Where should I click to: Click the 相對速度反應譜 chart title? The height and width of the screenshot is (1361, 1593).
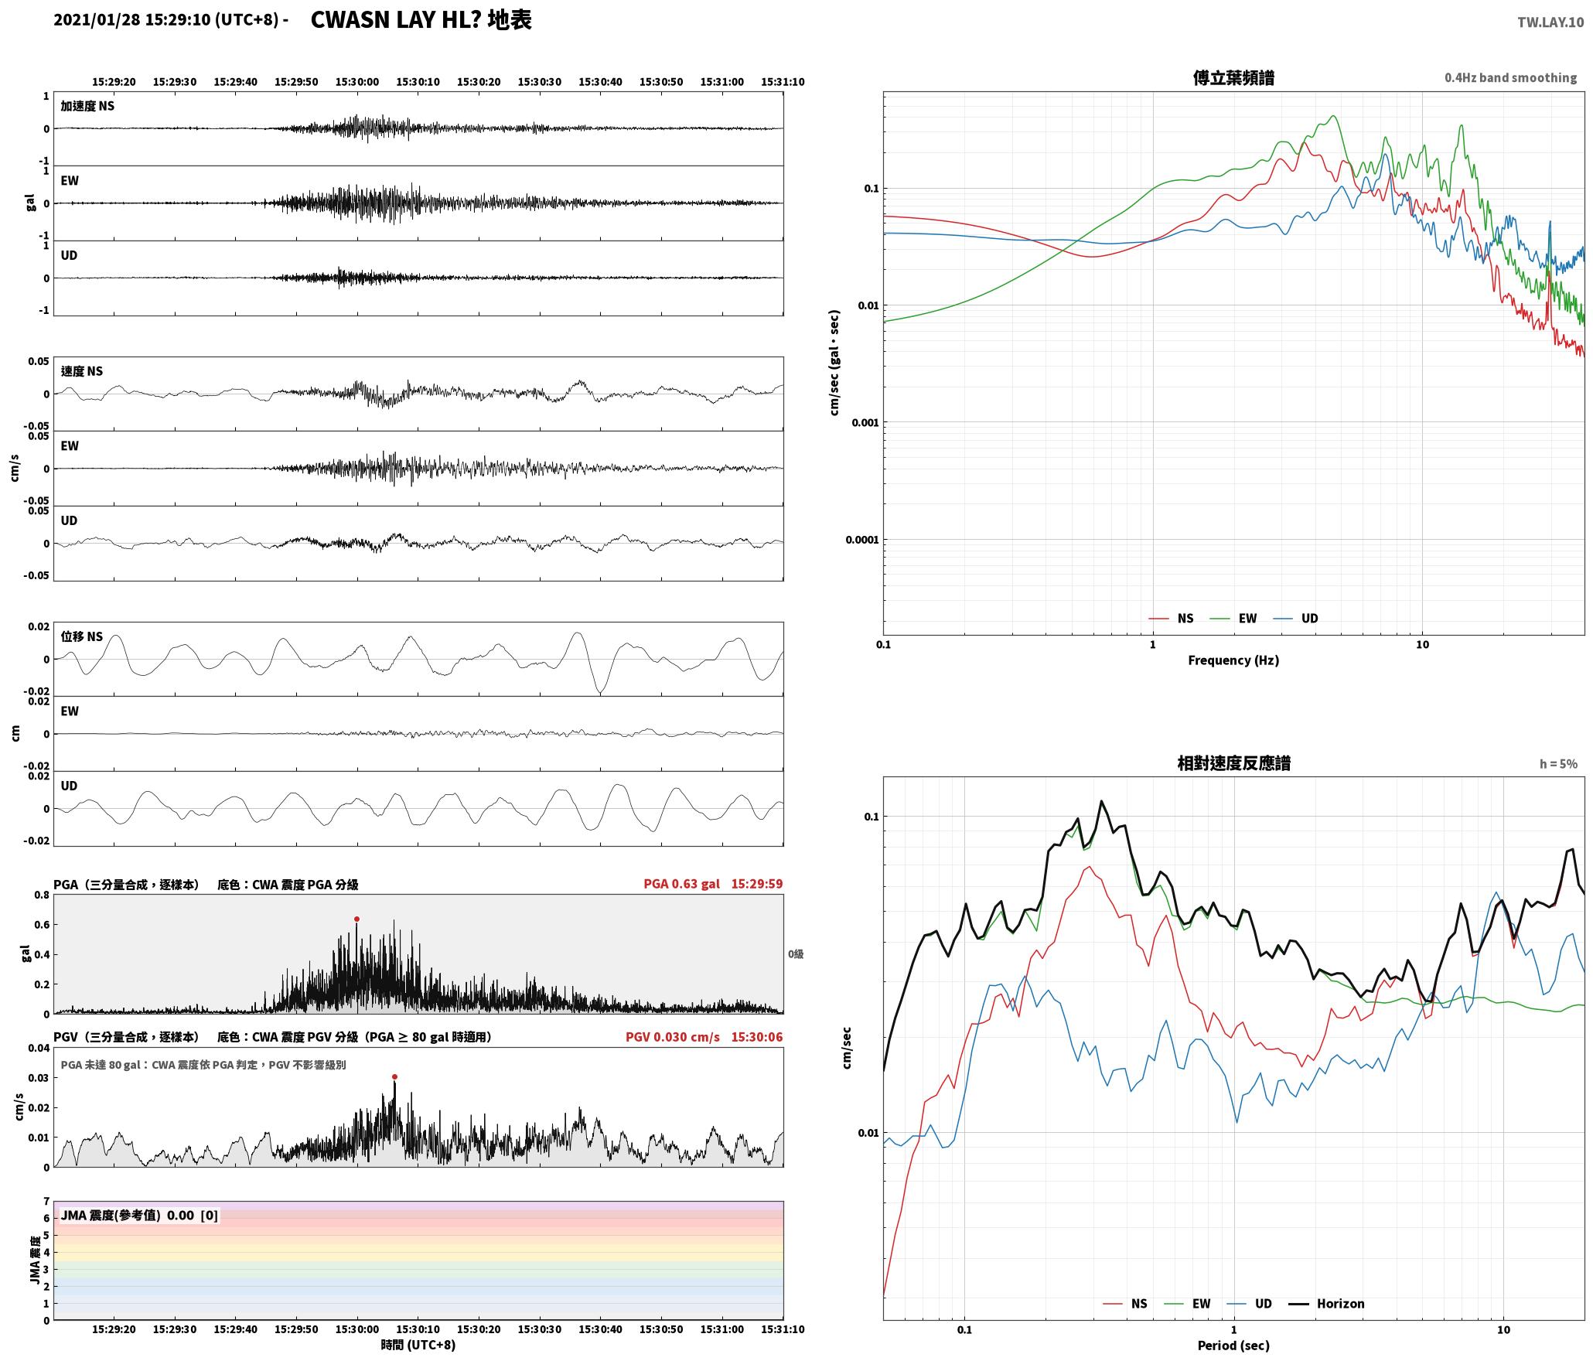pos(1233,763)
